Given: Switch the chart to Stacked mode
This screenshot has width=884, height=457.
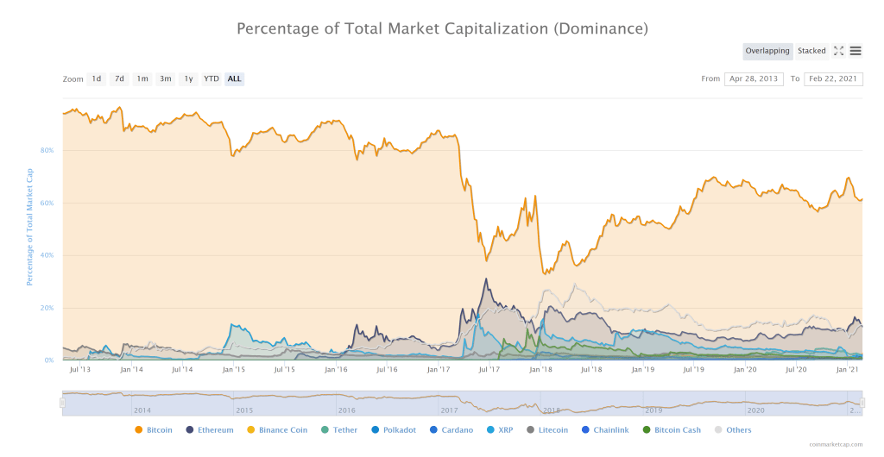Looking at the screenshot, I should tap(811, 51).
